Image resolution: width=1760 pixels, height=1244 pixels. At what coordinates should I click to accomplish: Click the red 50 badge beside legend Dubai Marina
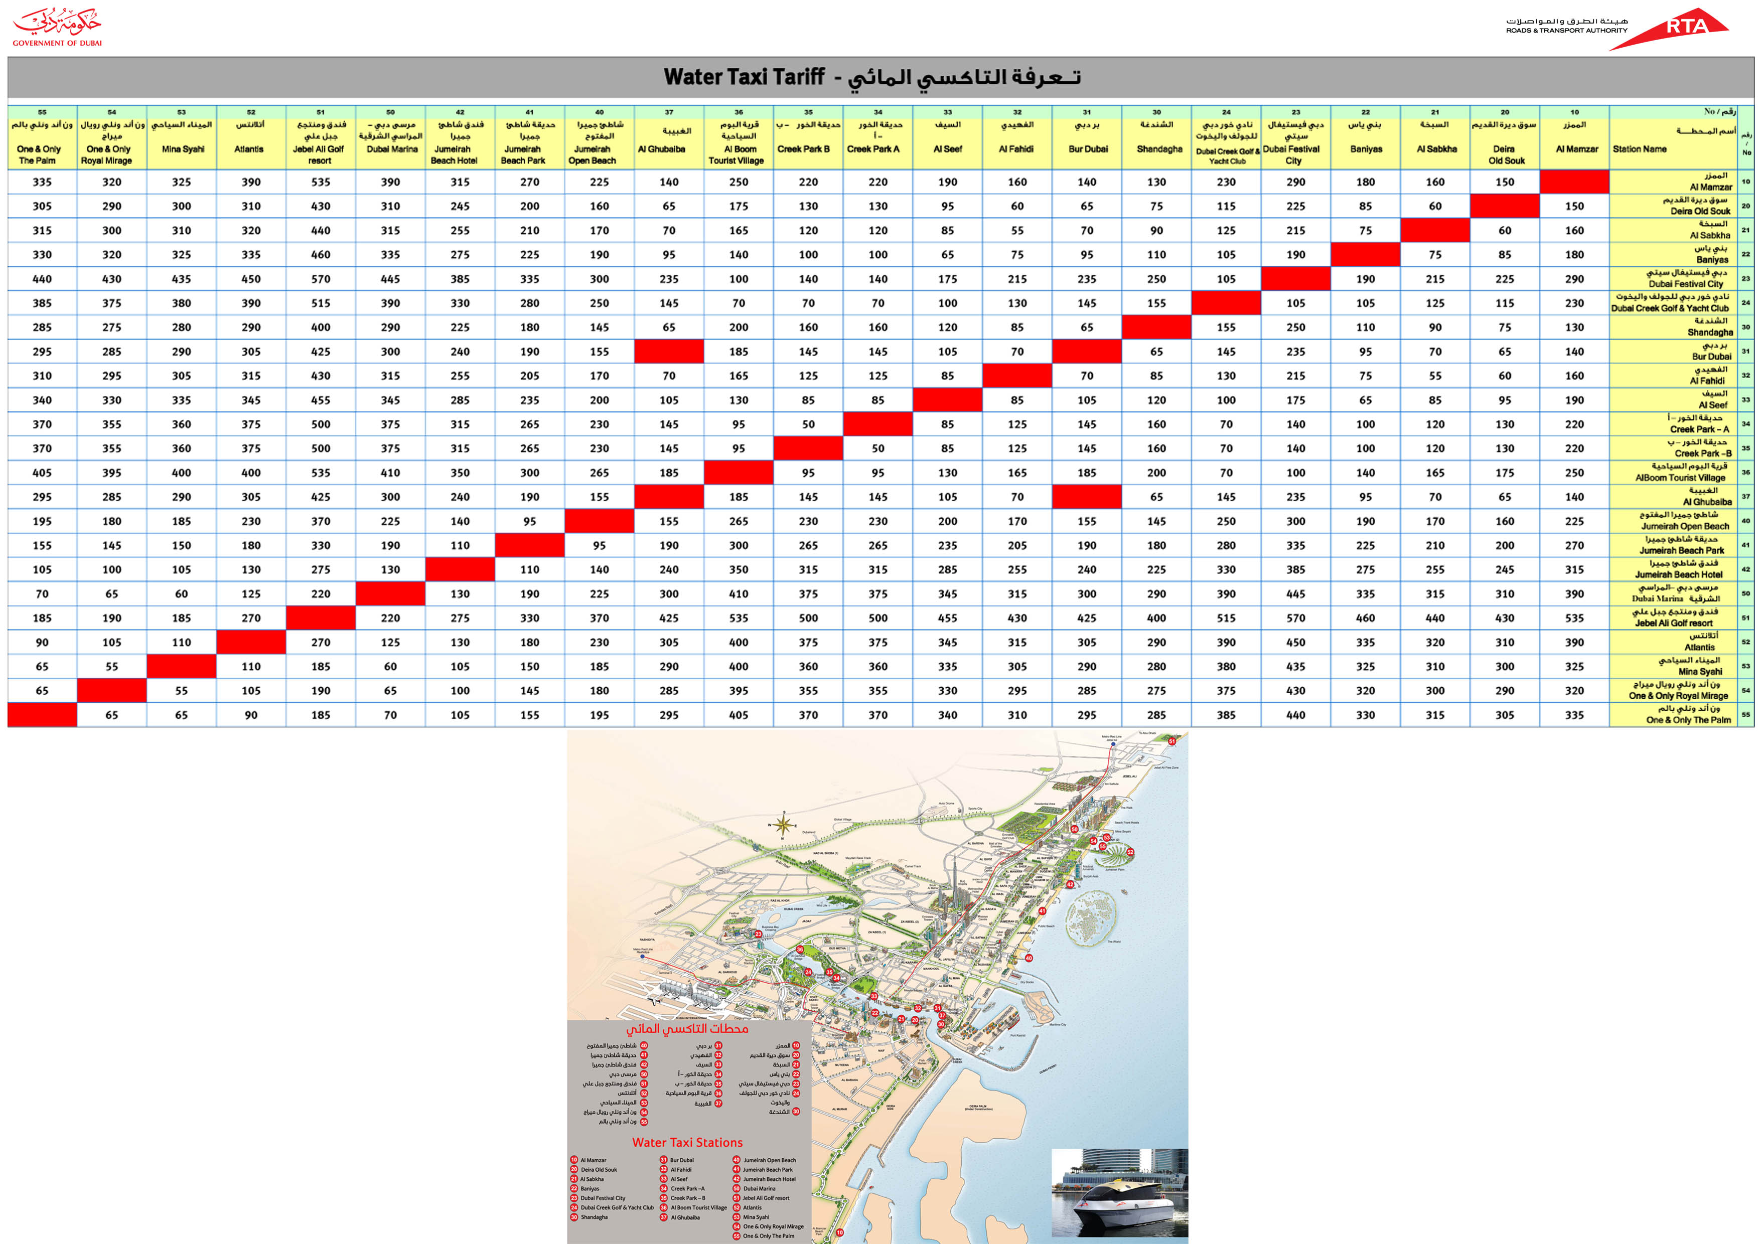tap(737, 1189)
